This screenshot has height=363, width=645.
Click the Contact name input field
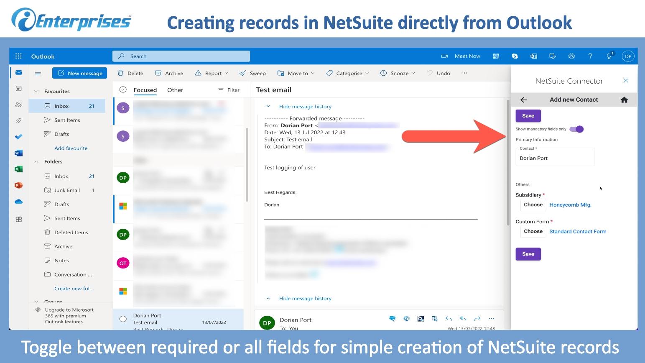pos(555,158)
